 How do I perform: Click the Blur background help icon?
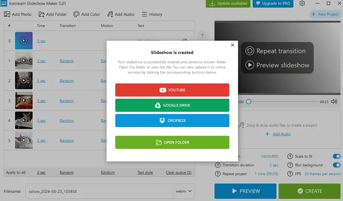(x=290, y=165)
